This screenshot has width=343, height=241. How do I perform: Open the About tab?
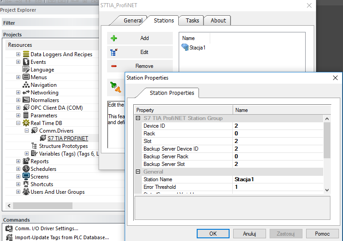[218, 21]
